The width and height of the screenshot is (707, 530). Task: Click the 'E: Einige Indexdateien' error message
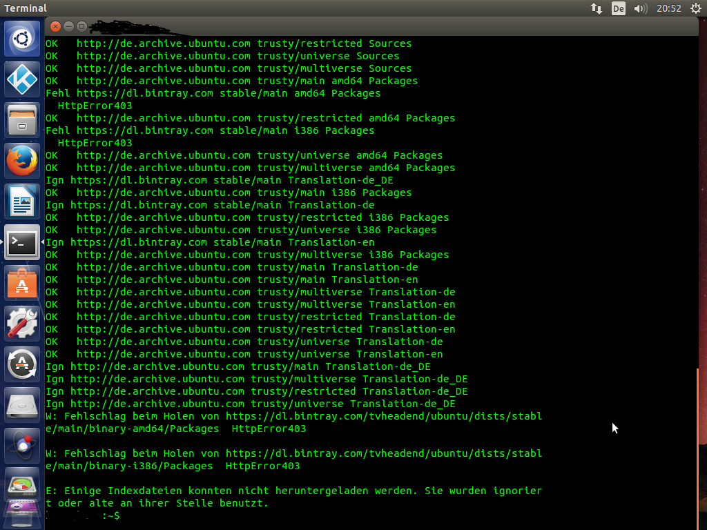click(293, 497)
